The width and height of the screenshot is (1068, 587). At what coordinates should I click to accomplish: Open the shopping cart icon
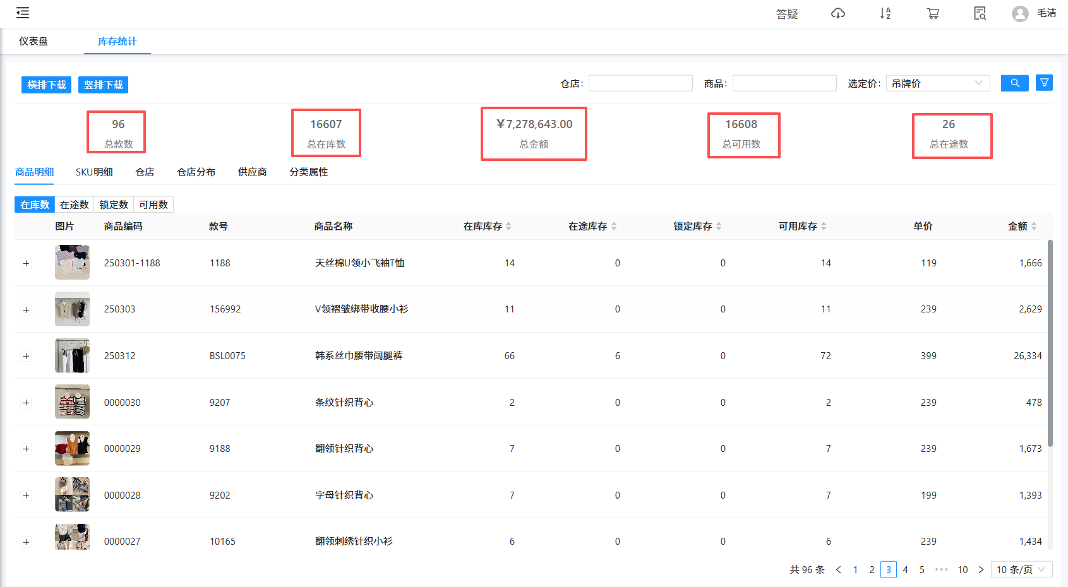933,13
